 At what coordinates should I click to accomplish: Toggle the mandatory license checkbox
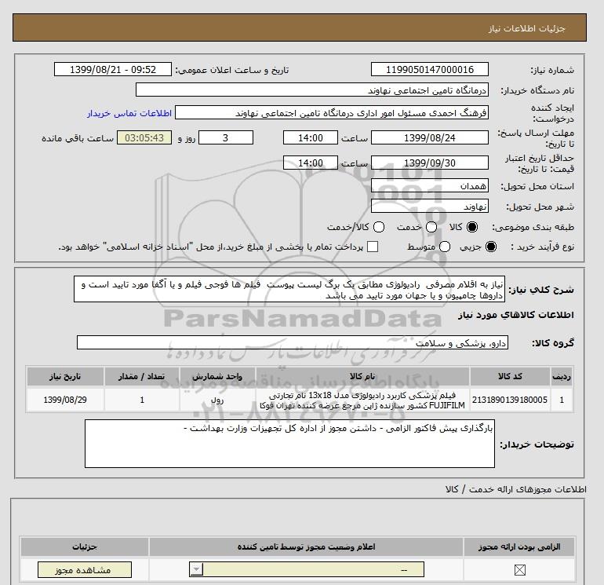click(x=519, y=570)
